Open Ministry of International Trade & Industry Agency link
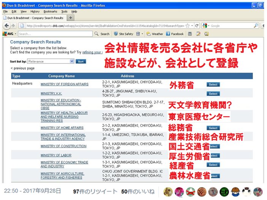This screenshot has height=200, width=267. point(63,137)
